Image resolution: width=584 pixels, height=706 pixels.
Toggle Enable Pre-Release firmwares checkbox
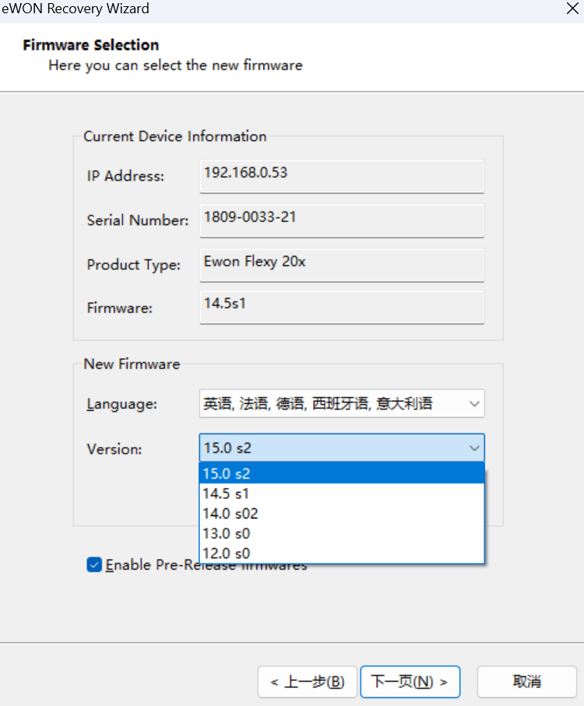[94, 564]
